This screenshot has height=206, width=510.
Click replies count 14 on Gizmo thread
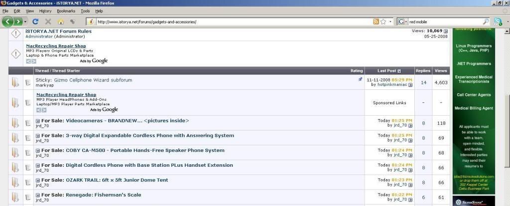tap(423, 83)
